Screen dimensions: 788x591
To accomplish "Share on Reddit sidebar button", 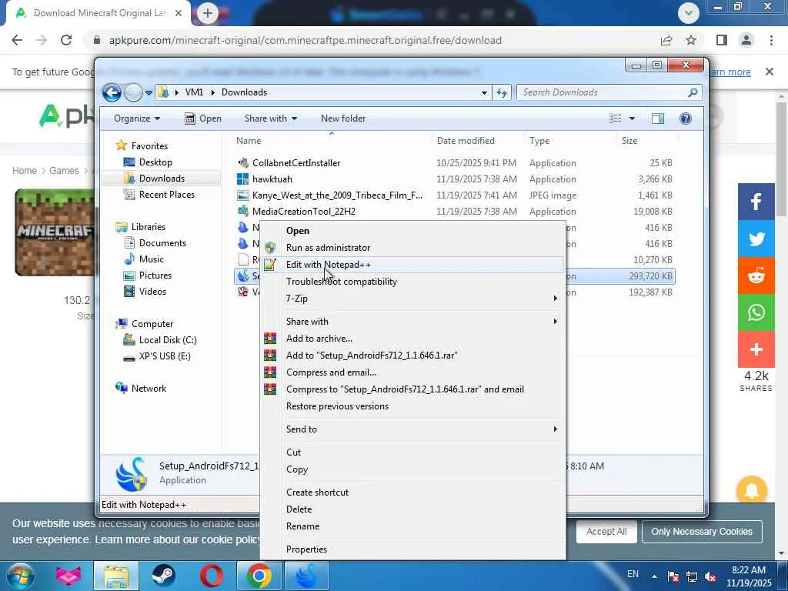I will [756, 275].
